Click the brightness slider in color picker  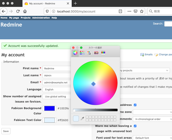point(95,110)
